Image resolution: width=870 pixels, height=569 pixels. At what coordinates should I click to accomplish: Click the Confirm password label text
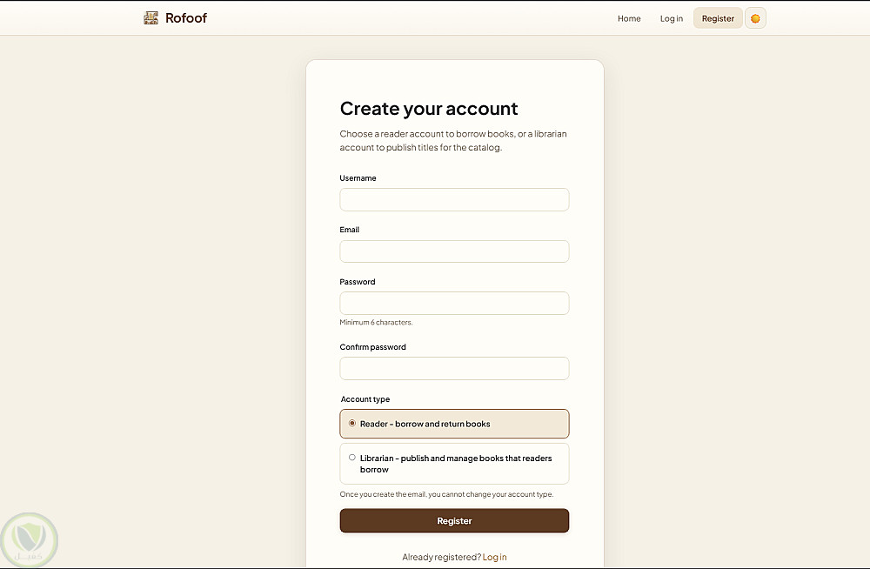click(372, 347)
